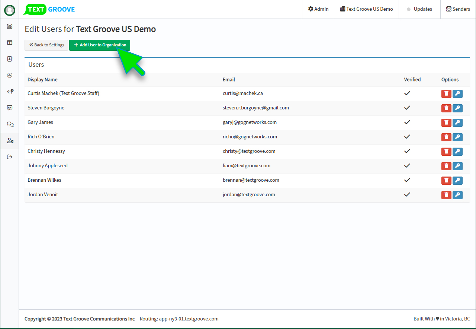The height and width of the screenshot is (329, 476).
Task: Open the address book contacts icon
Action: [x=10, y=59]
